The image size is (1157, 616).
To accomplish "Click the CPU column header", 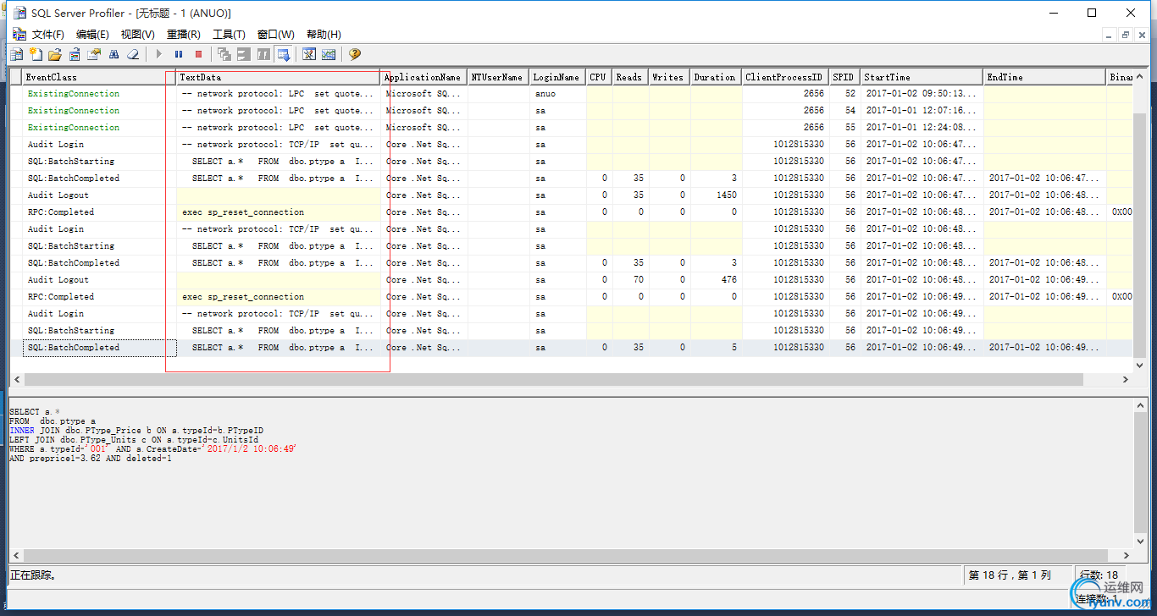I will [600, 77].
